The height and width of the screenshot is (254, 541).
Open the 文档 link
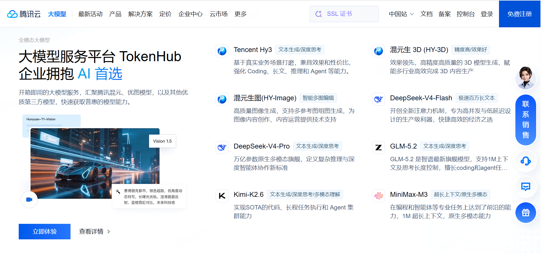426,14
